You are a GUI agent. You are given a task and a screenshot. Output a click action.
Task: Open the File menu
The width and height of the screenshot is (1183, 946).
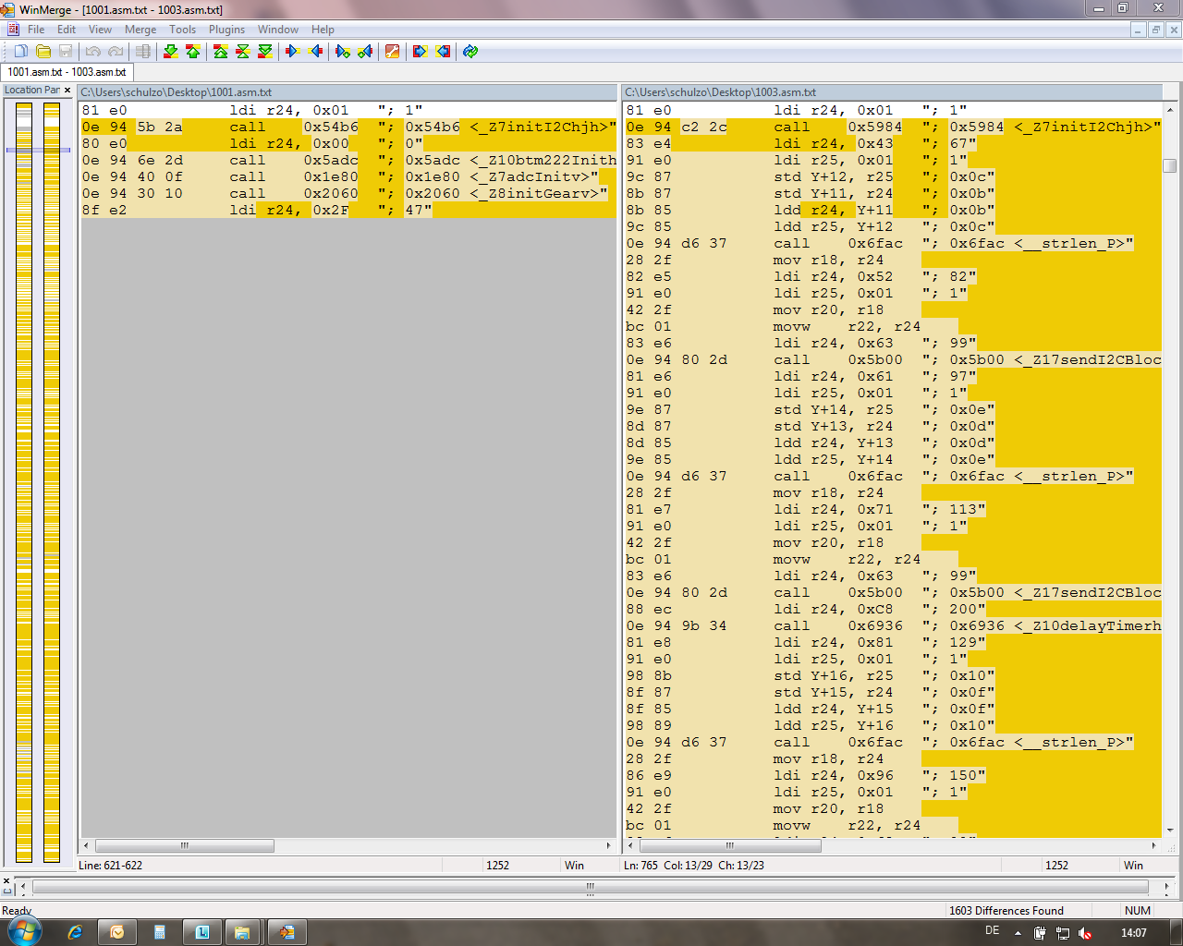pyautogui.click(x=36, y=30)
